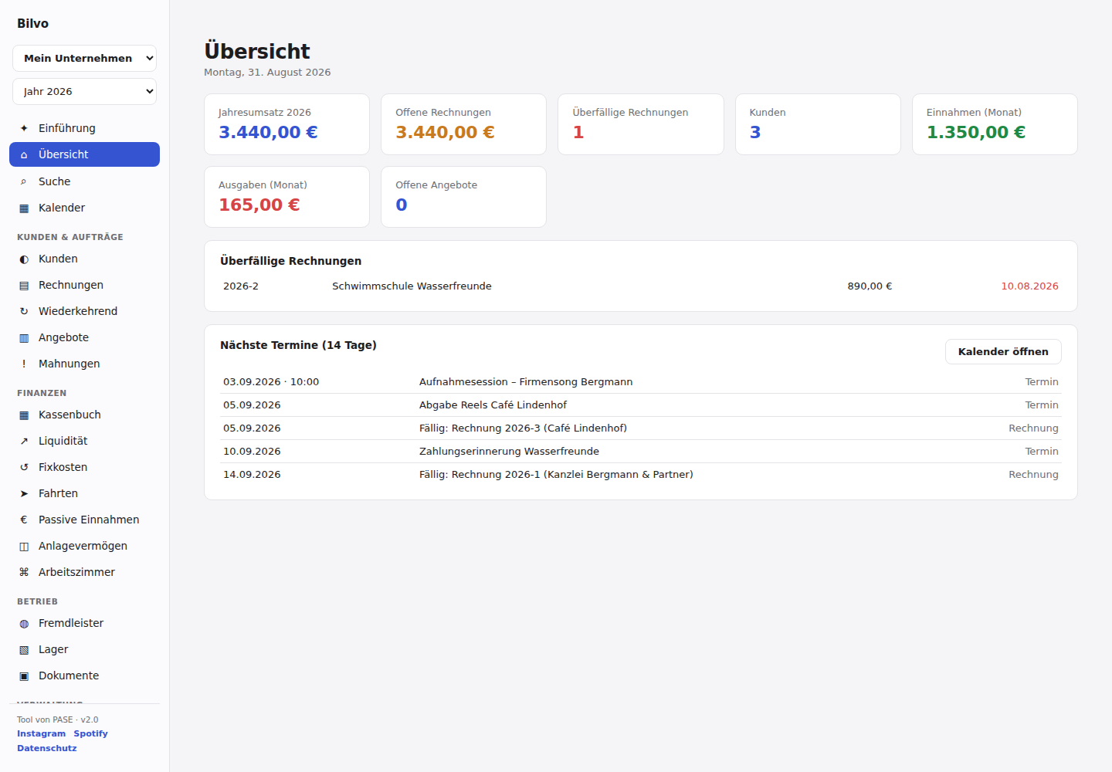Open the Mein Unternehmen company dropdown

pyautogui.click(x=84, y=58)
